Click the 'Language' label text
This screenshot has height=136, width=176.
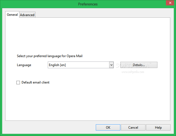point(24,65)
